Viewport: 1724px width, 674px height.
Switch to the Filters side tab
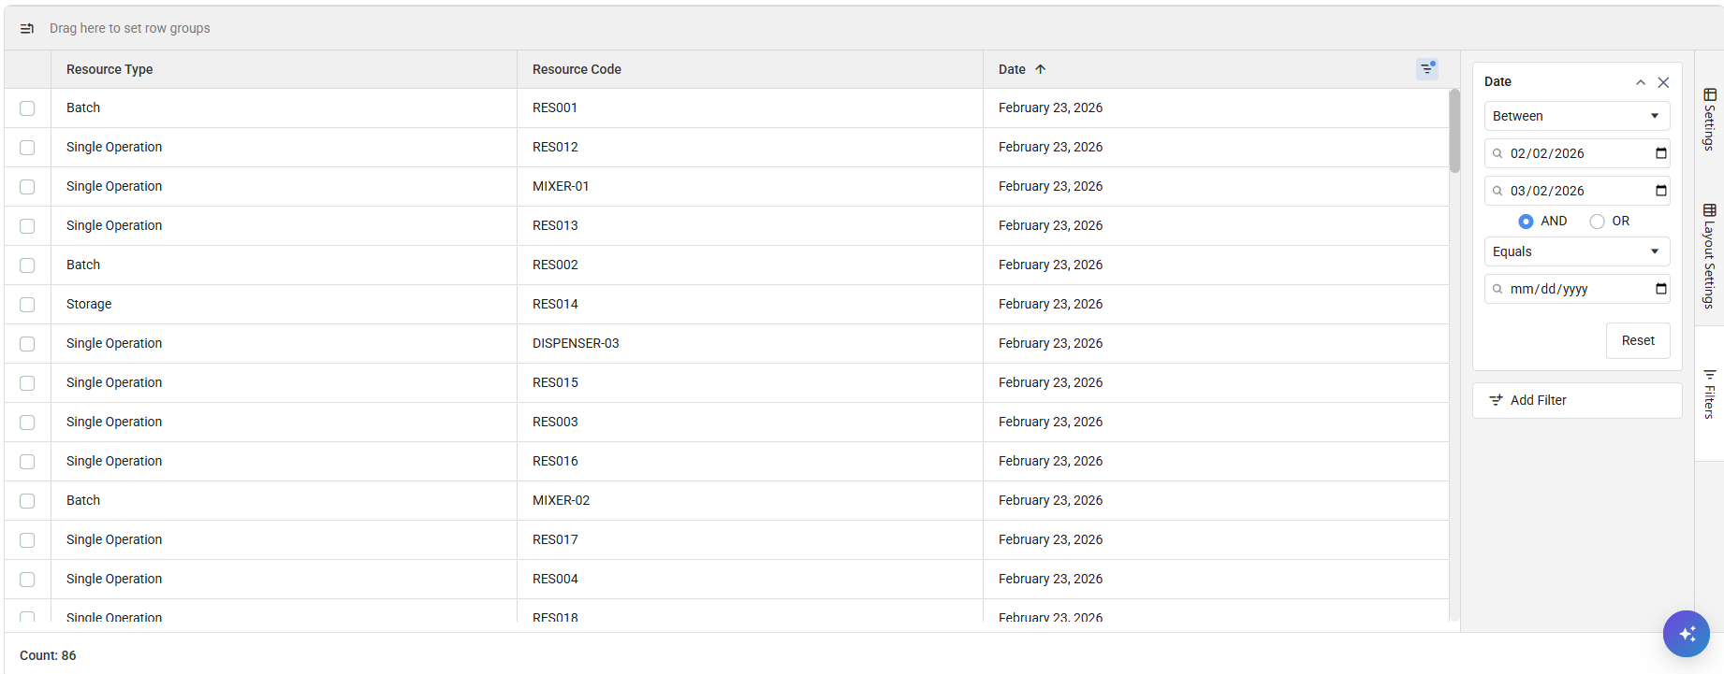pyautogui.click(x=1709, y=394)
